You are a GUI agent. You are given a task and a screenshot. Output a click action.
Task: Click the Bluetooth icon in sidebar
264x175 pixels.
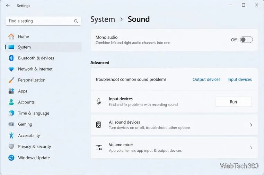click(11, 58)
